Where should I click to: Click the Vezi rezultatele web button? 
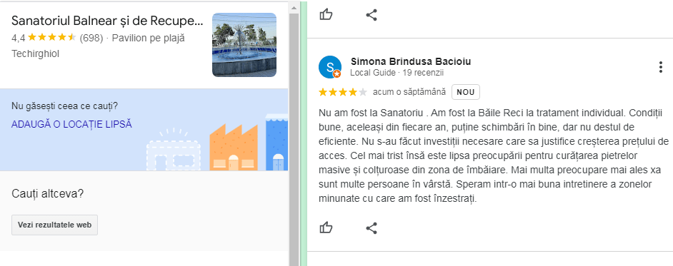[54, 225]
